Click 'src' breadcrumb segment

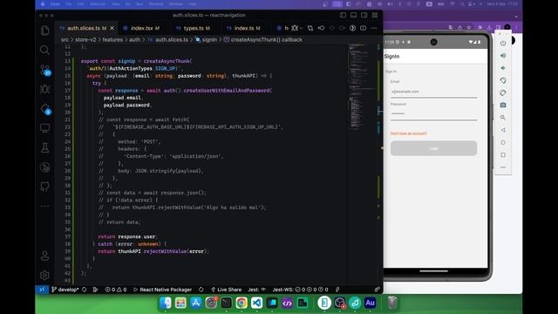click(x=65, y=39)
